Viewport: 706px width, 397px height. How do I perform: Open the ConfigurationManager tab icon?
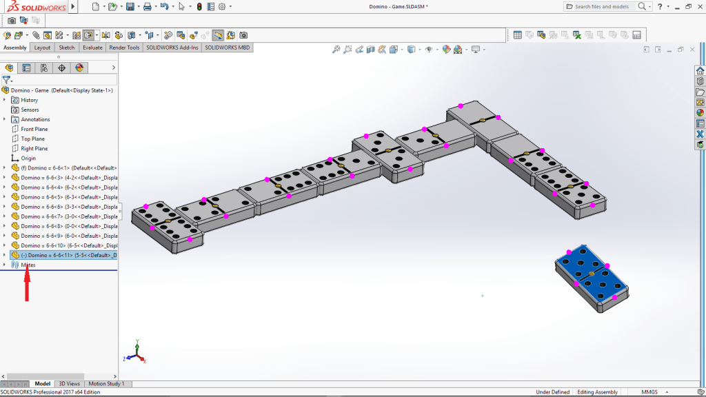44,68
